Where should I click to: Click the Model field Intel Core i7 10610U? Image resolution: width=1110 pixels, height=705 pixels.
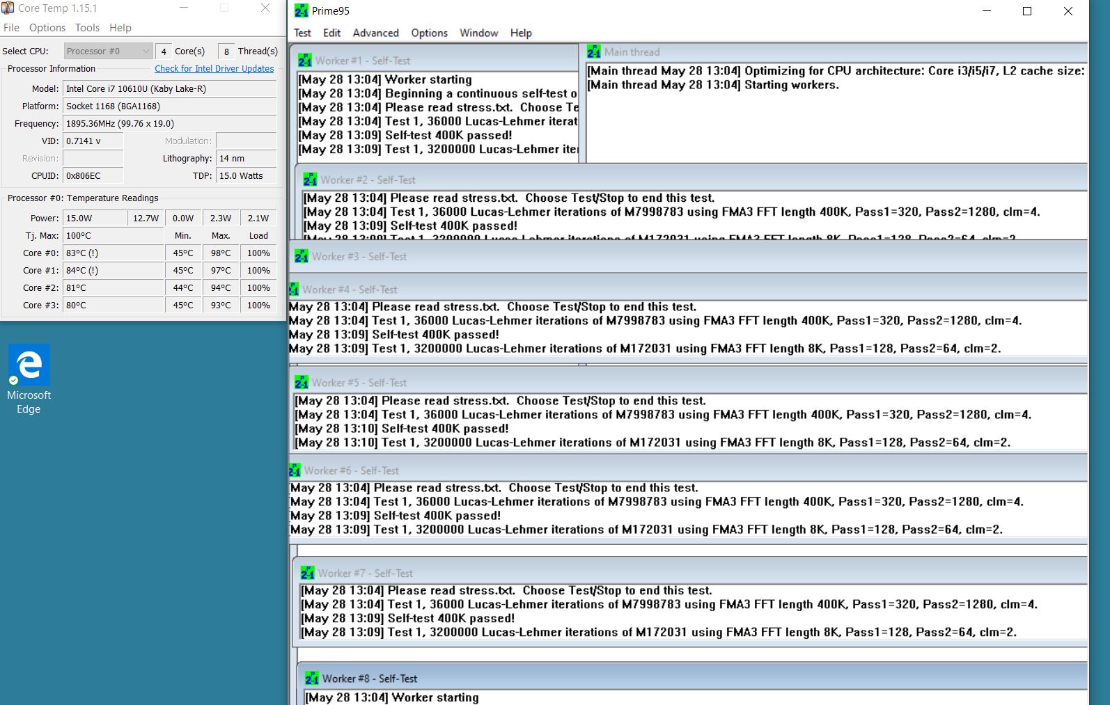pos(170,89)
